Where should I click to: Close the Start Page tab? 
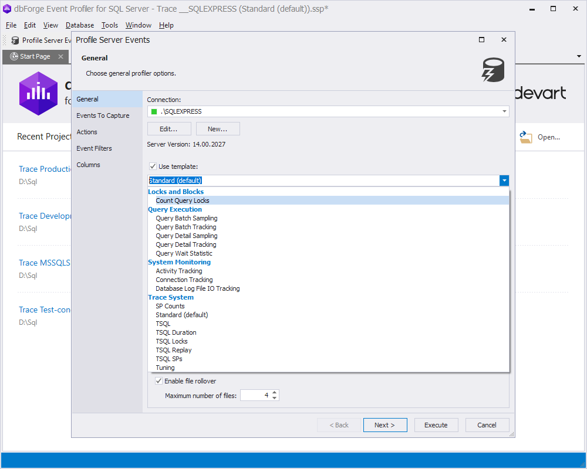click(x=60, y=56)
